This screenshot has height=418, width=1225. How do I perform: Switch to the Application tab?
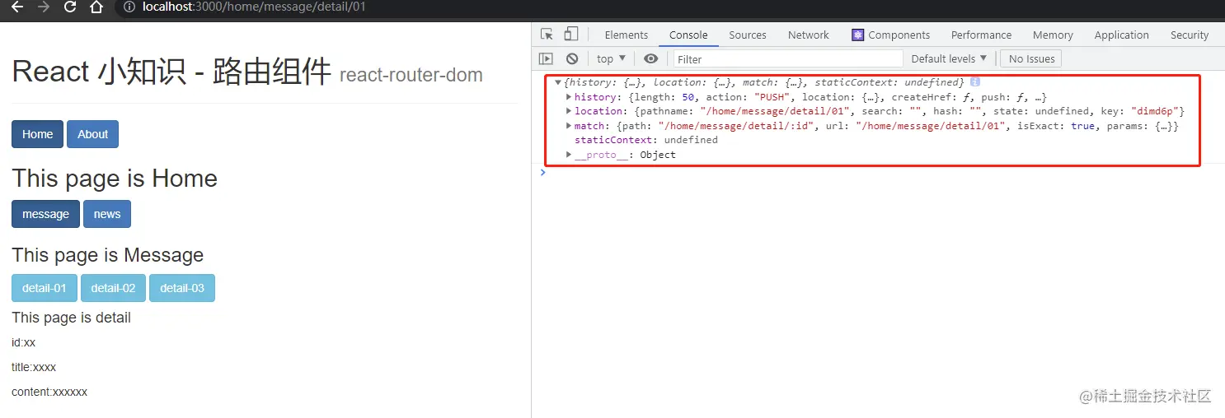click(1121, 35)
